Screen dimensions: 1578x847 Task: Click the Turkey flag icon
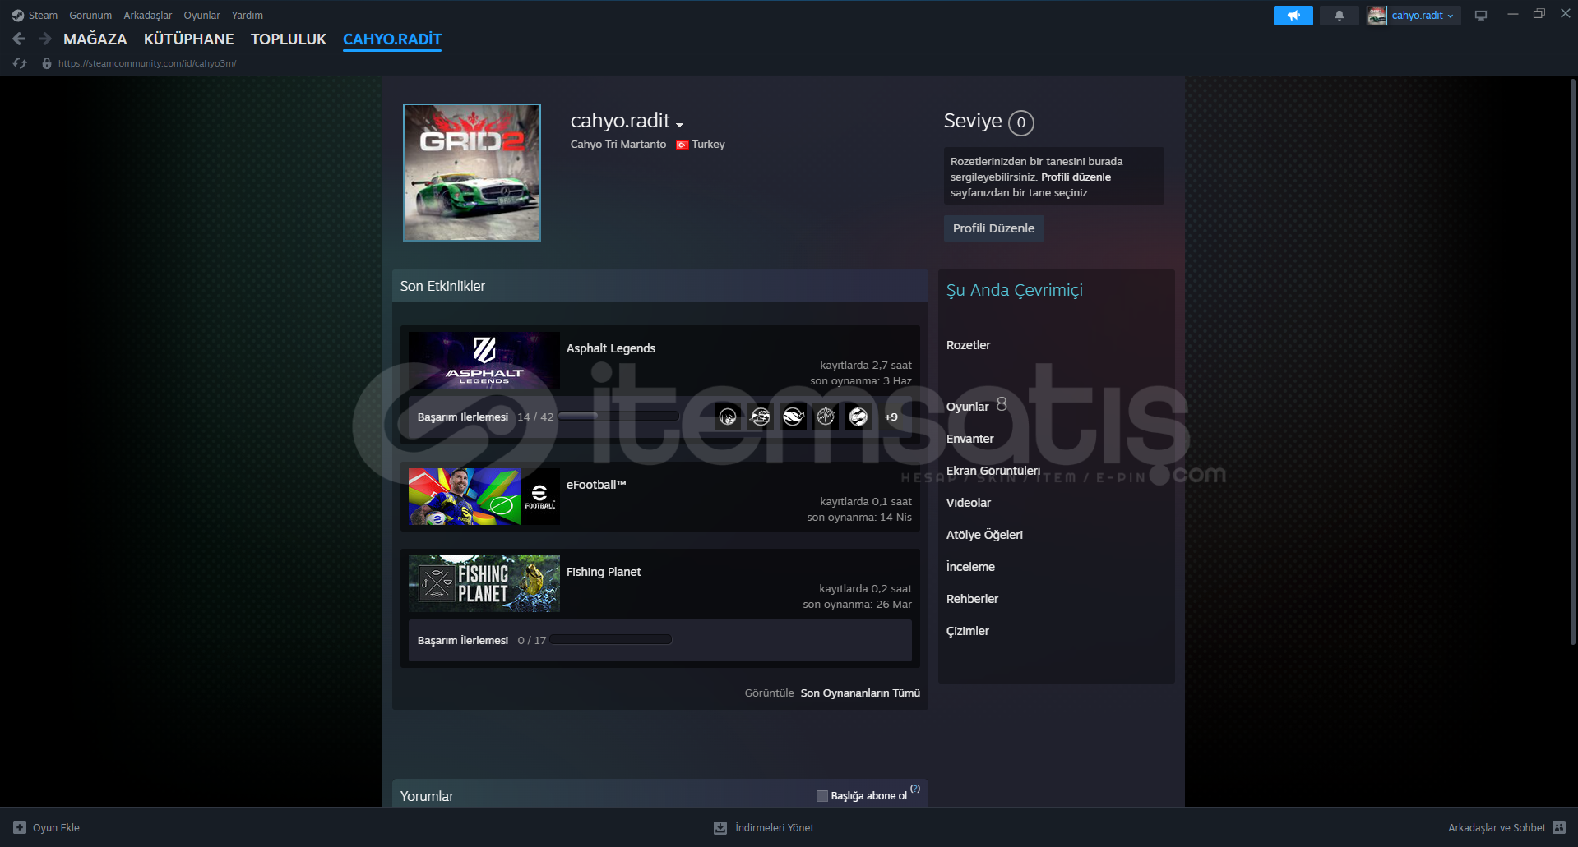coord(683,145)
